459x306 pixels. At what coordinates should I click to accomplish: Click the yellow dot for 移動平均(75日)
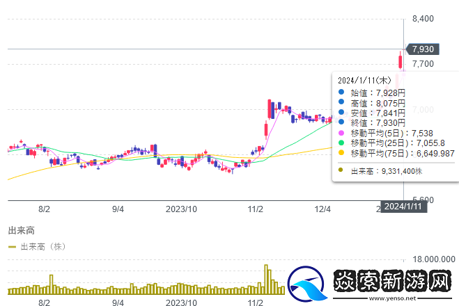click(x=340, y=153)
